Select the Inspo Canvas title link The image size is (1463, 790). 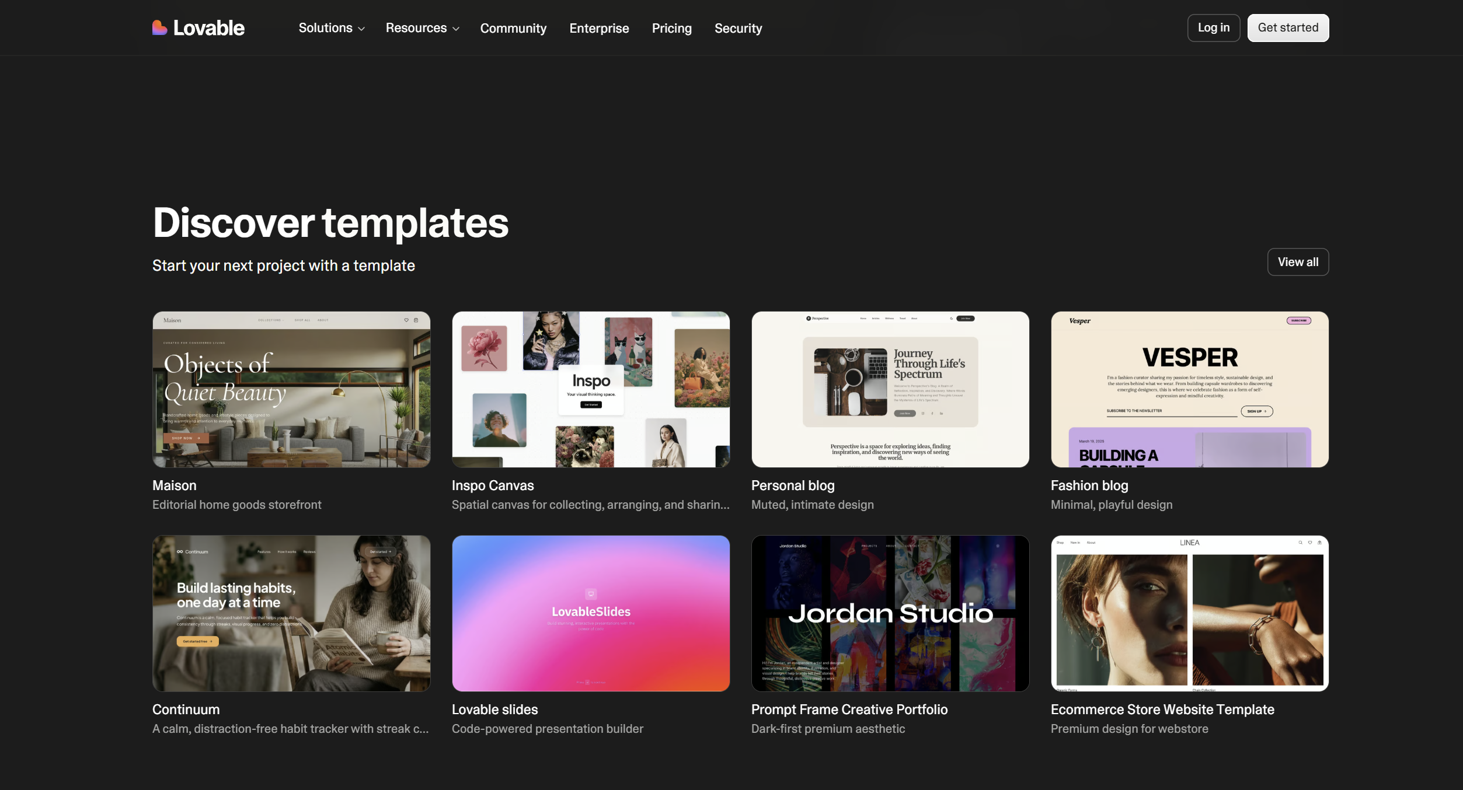tap(493, 485)
